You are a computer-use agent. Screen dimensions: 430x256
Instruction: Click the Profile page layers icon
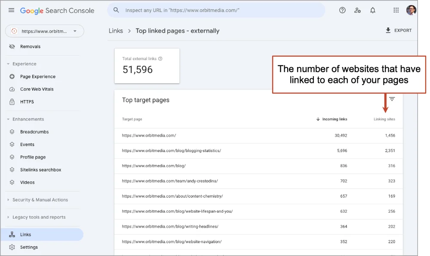click(x=12, y=157)
